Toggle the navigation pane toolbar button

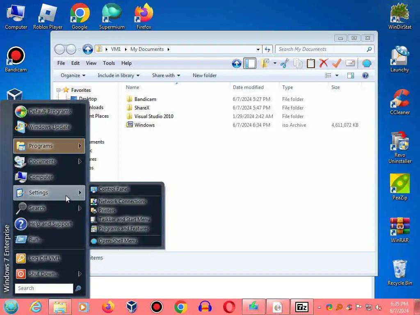tap(250, 64)
